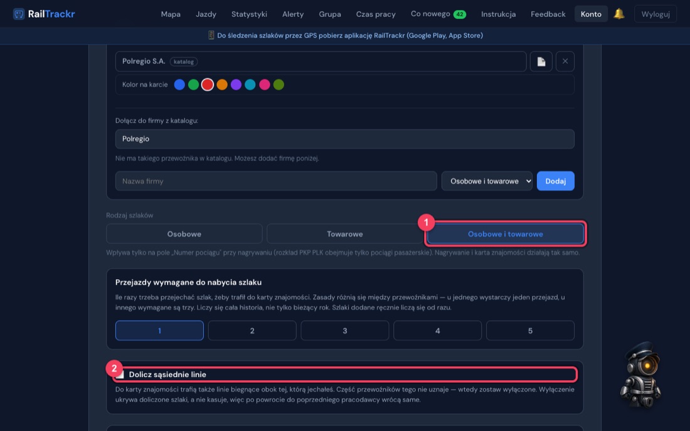Set required rides to 5
Viewport: 690px width, 431px height.
[530, 331]
